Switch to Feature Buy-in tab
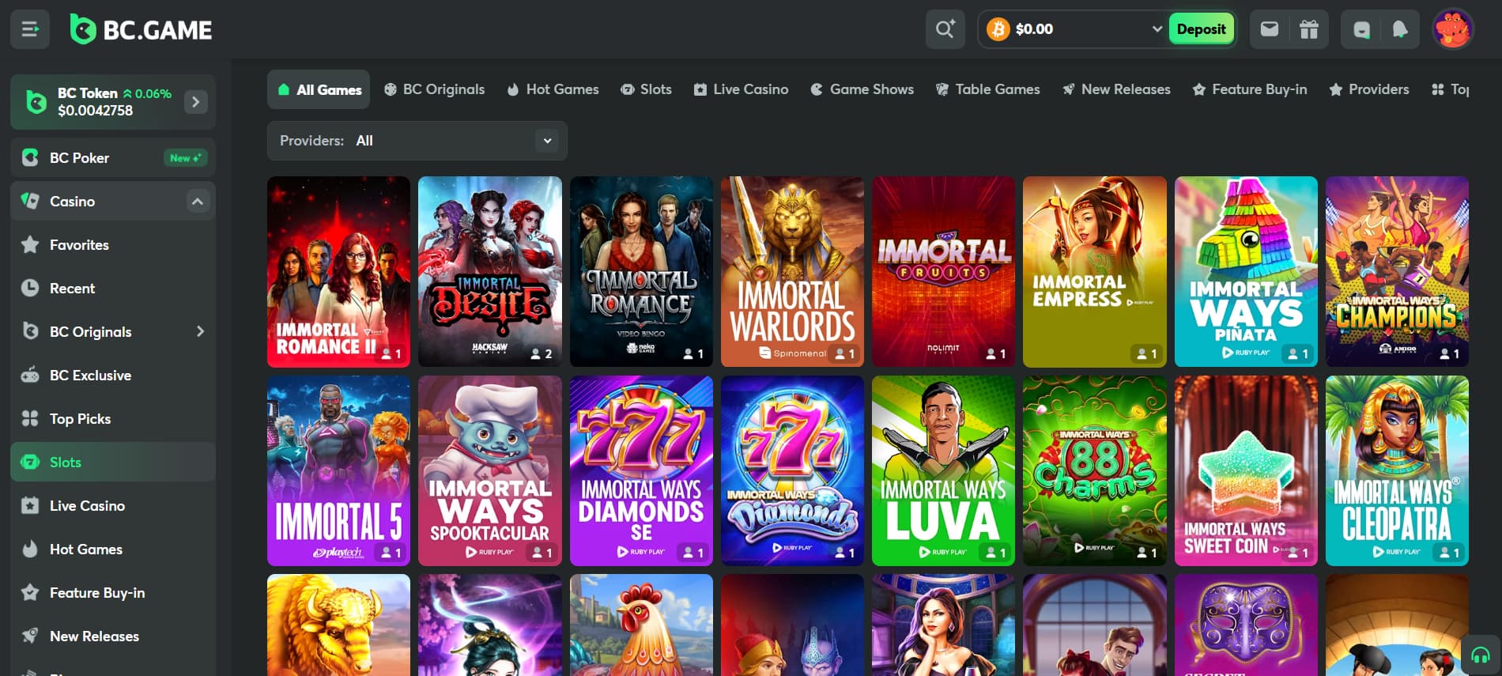 [1250, 90]
